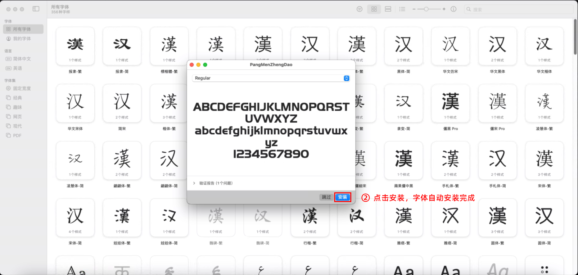Switch to list view

tap(402, 9)
